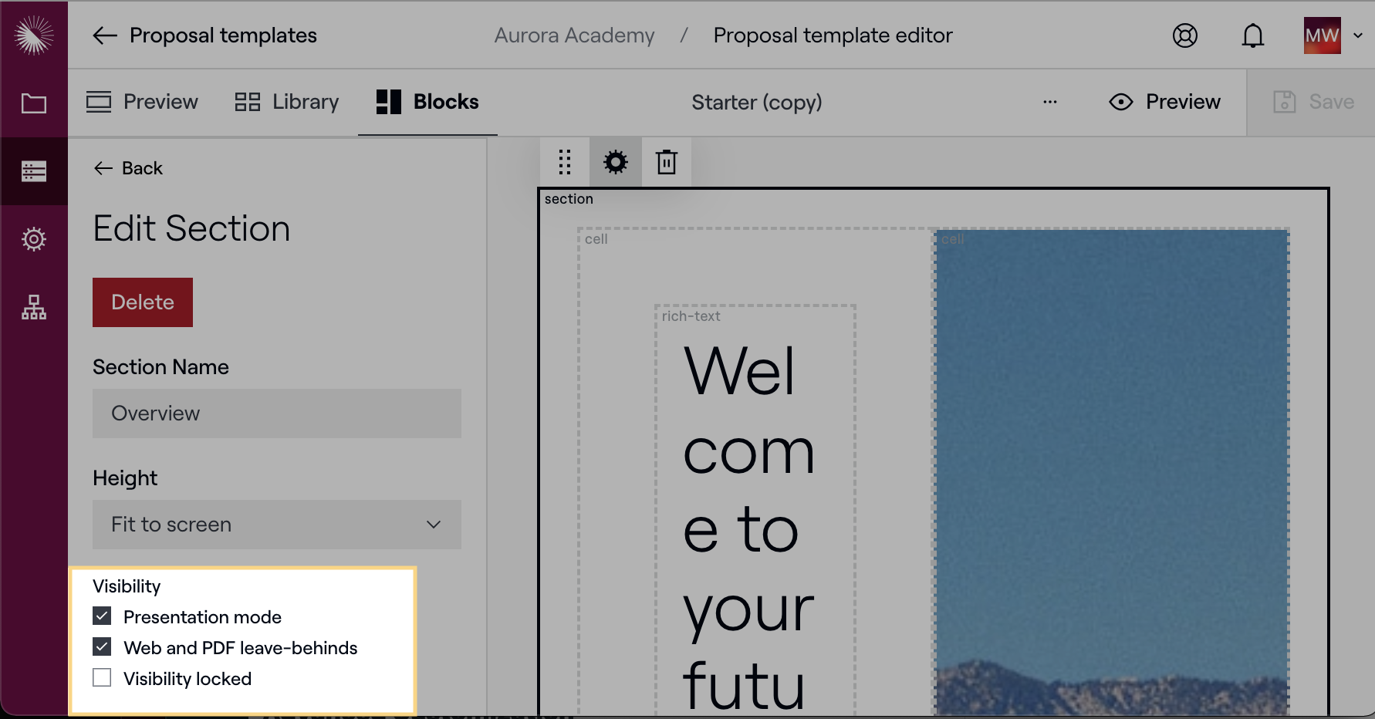1375x719 pixels.
Task: Open the folder icon in left sidebar
Action: [34, 103]
